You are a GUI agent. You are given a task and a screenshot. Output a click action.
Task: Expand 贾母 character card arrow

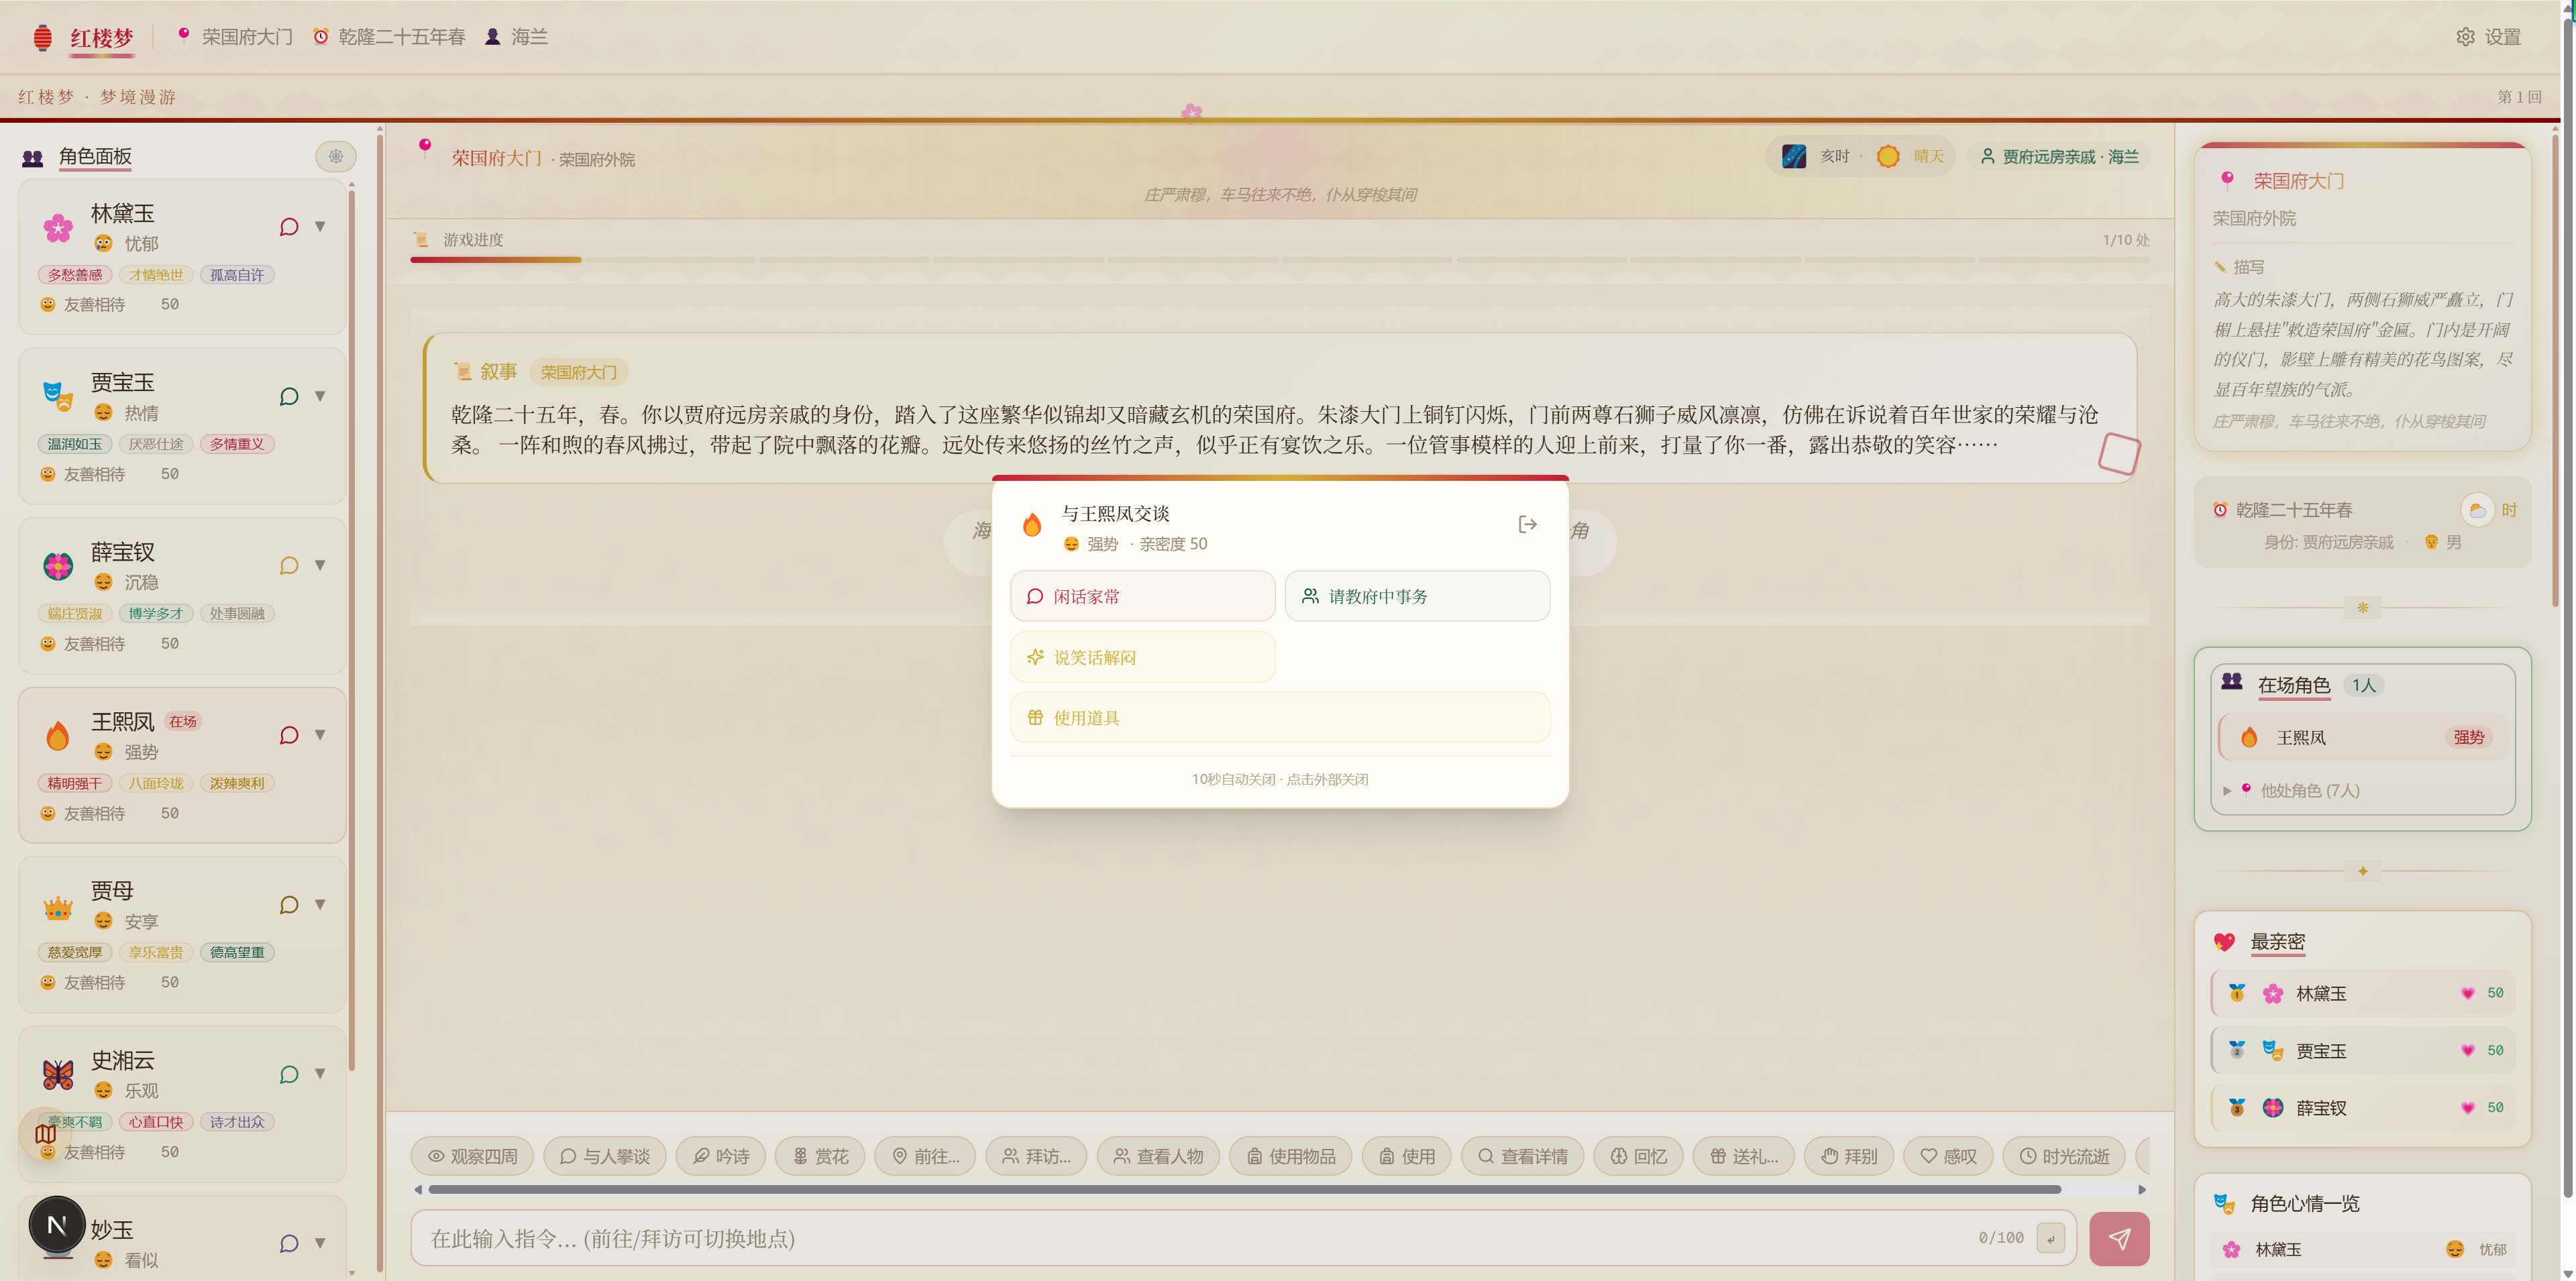click(x=320, y=905)
